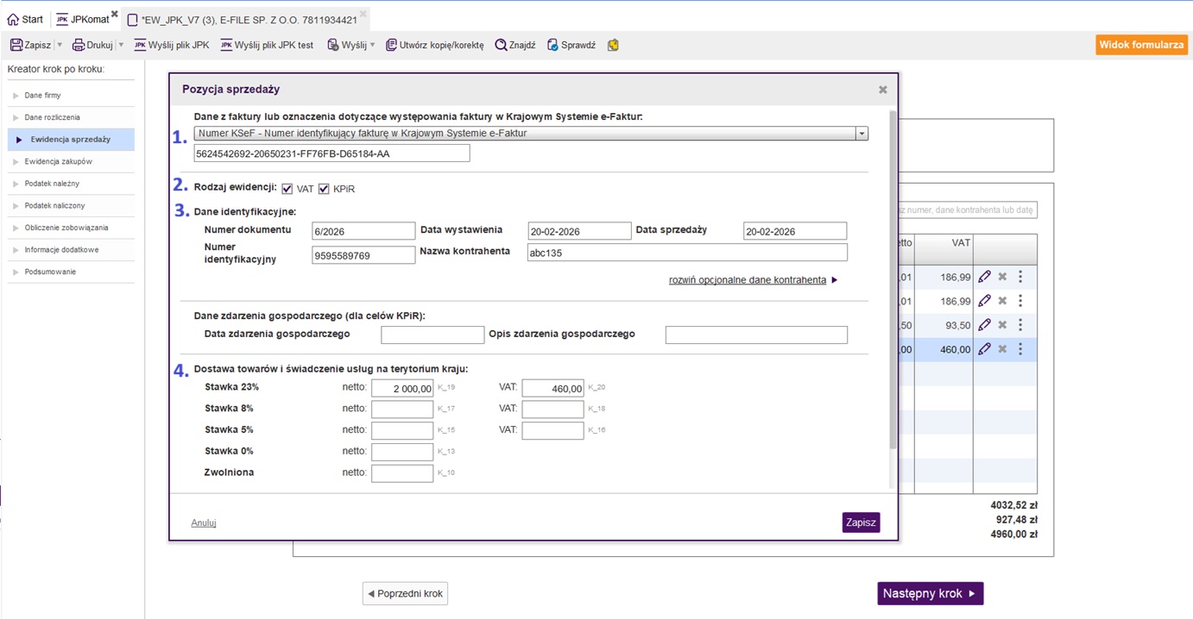The image size is (1193, 619).
Task: Open Utwórz kopię/korektę from toolbar
Action: pyautogui.click(x=434, y=45)
